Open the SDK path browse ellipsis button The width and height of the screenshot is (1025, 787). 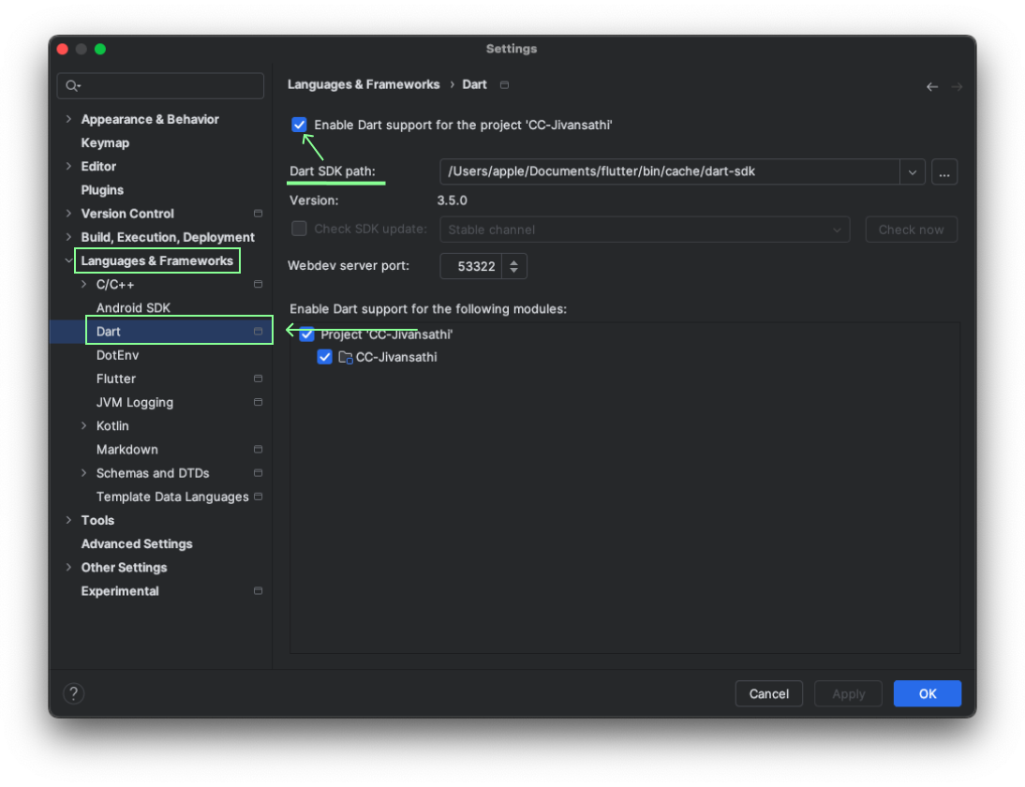click(944, 171)
